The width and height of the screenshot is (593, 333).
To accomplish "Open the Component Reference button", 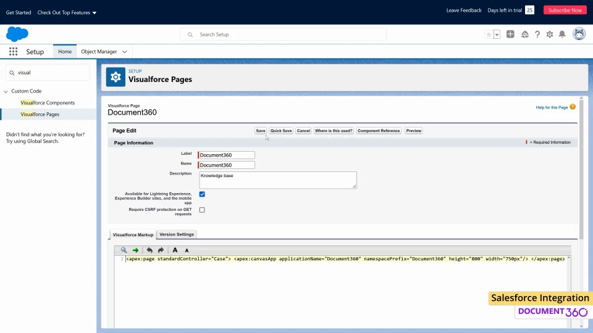I will [x=379, y=131].
